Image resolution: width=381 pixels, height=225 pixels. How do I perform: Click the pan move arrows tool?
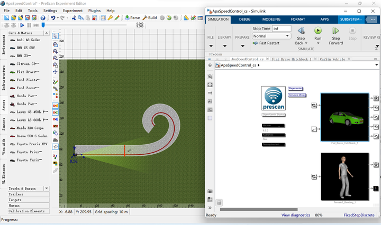point(56,71)
